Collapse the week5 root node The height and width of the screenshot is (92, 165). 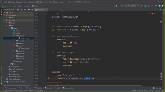click(4, 13)
